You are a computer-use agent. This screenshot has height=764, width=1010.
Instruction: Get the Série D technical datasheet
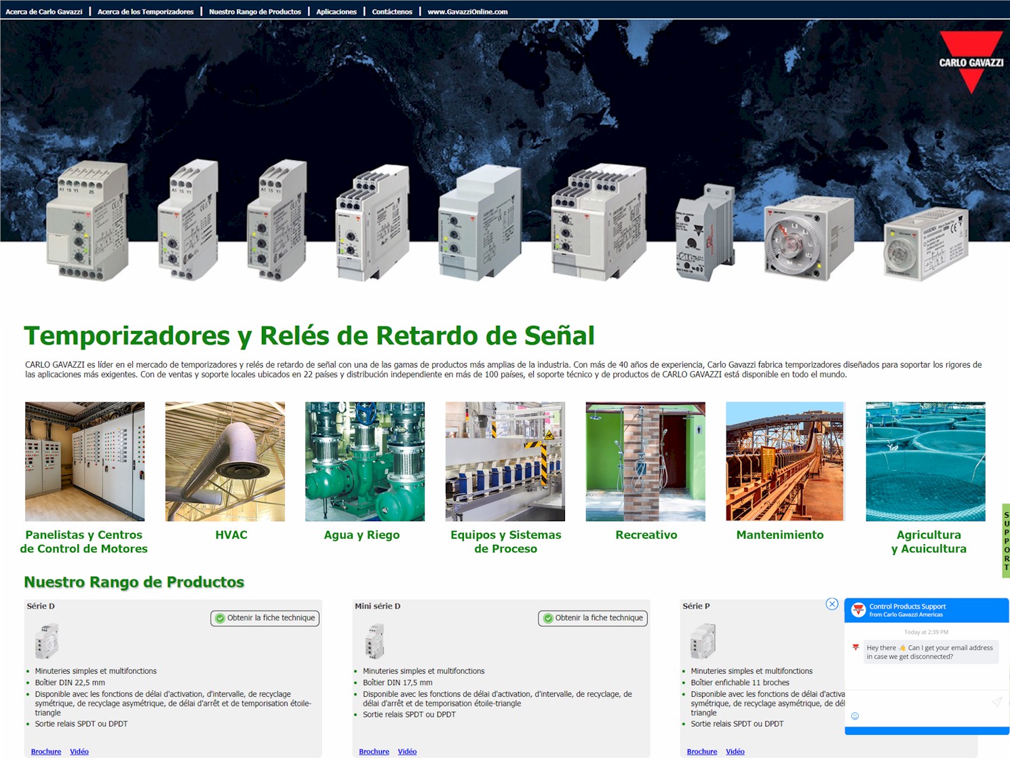(x=265, y=618)
